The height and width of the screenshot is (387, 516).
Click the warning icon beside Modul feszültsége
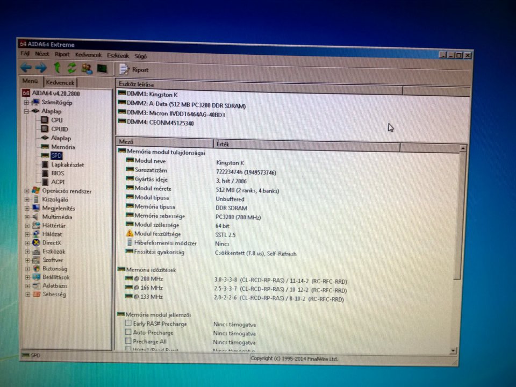[x=130, y=234]
